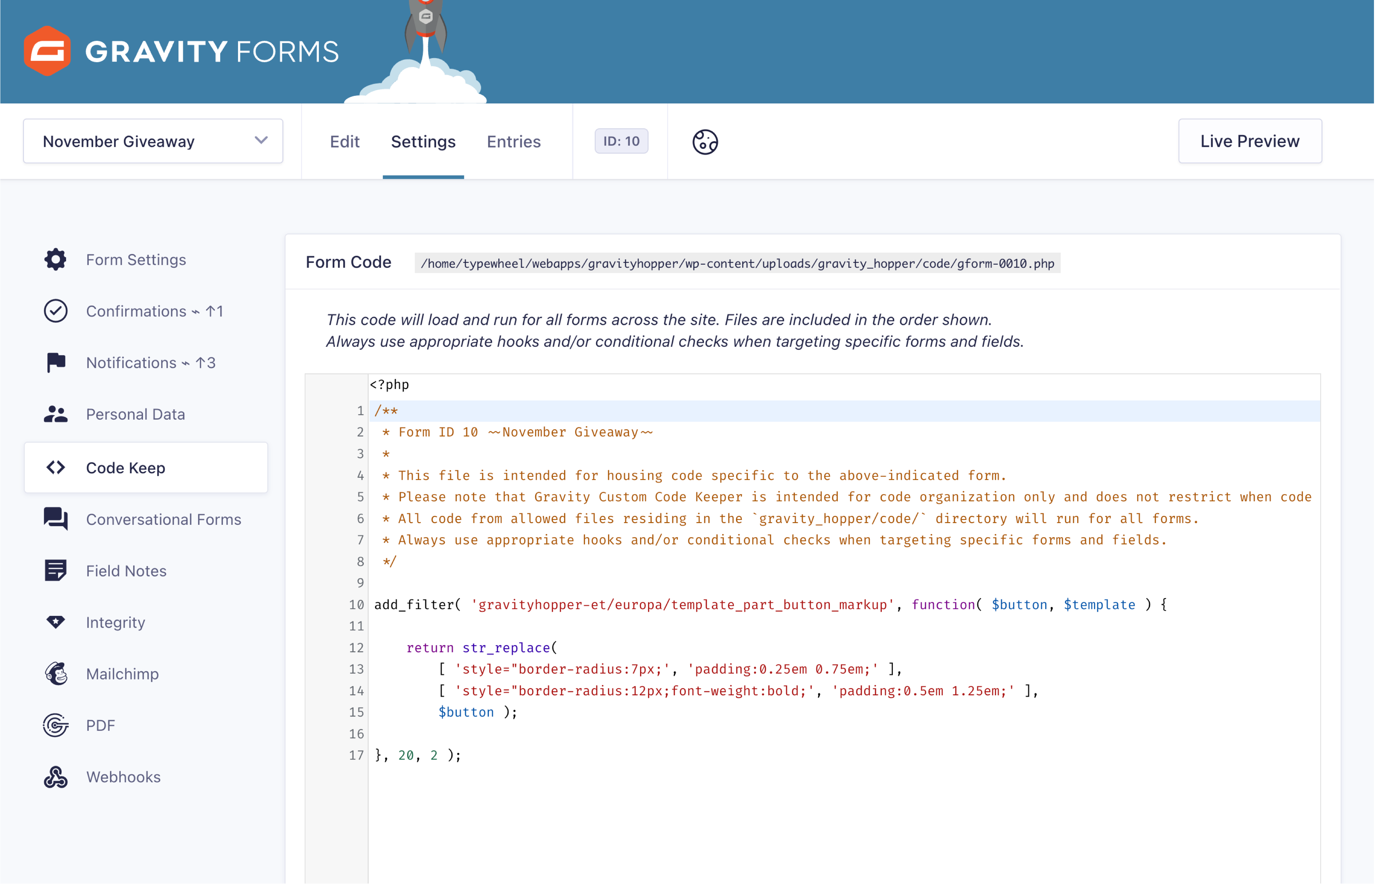Click the comment close on line 8

click(x=389, y=561)
